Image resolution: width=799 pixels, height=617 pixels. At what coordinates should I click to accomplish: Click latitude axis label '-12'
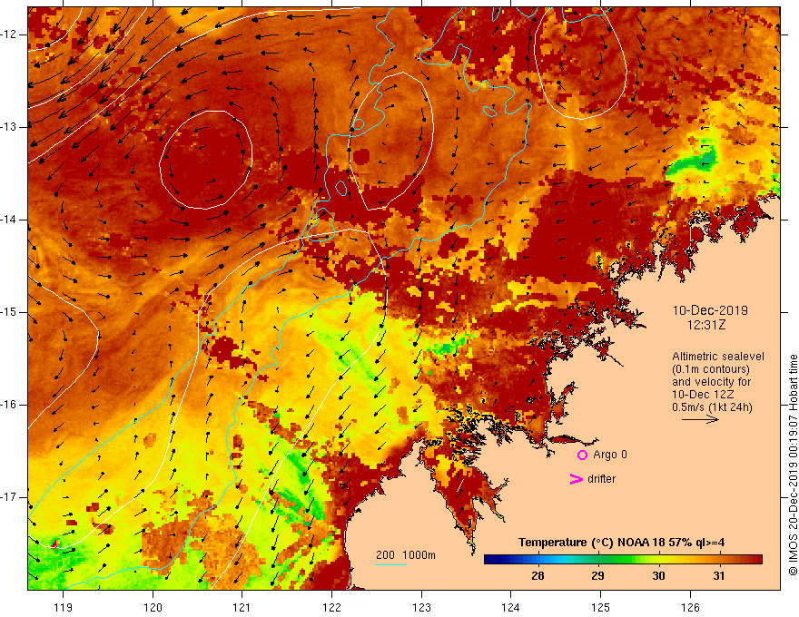click(9, 34)
